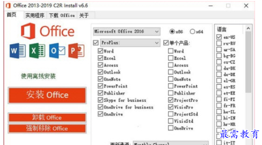Viewport: 262px width, 145px height.
Task: Check the fi-FI language
Action: pyautogui.click(x=219, y=99)
